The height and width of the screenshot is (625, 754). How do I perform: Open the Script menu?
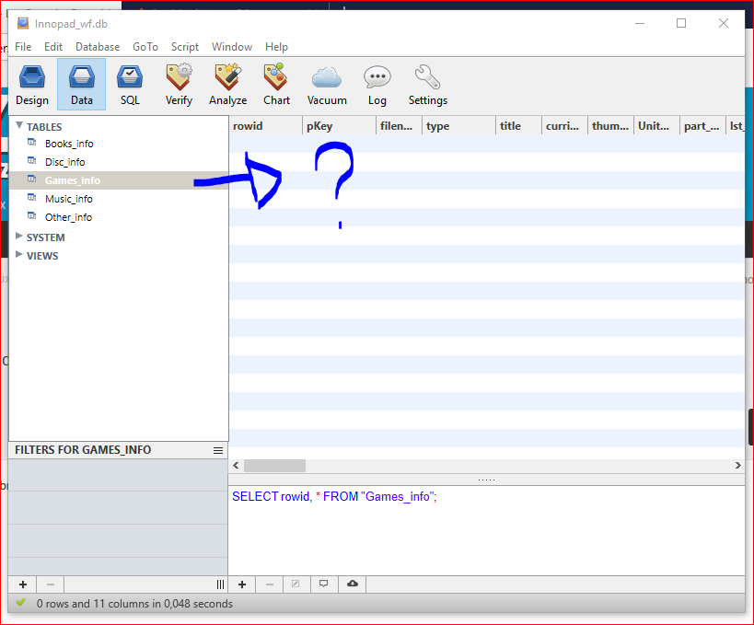(184, 47)
